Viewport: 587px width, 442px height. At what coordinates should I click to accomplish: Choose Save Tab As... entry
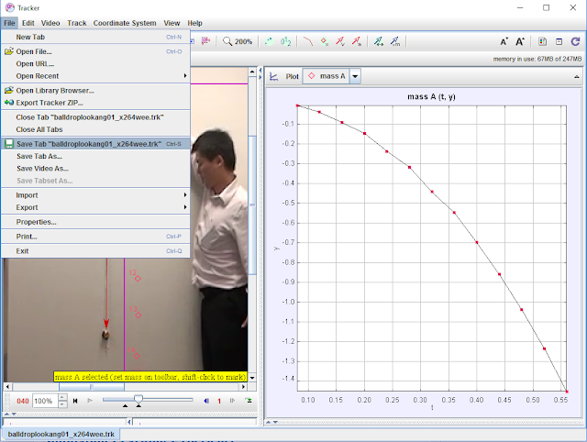click(95, 157)
